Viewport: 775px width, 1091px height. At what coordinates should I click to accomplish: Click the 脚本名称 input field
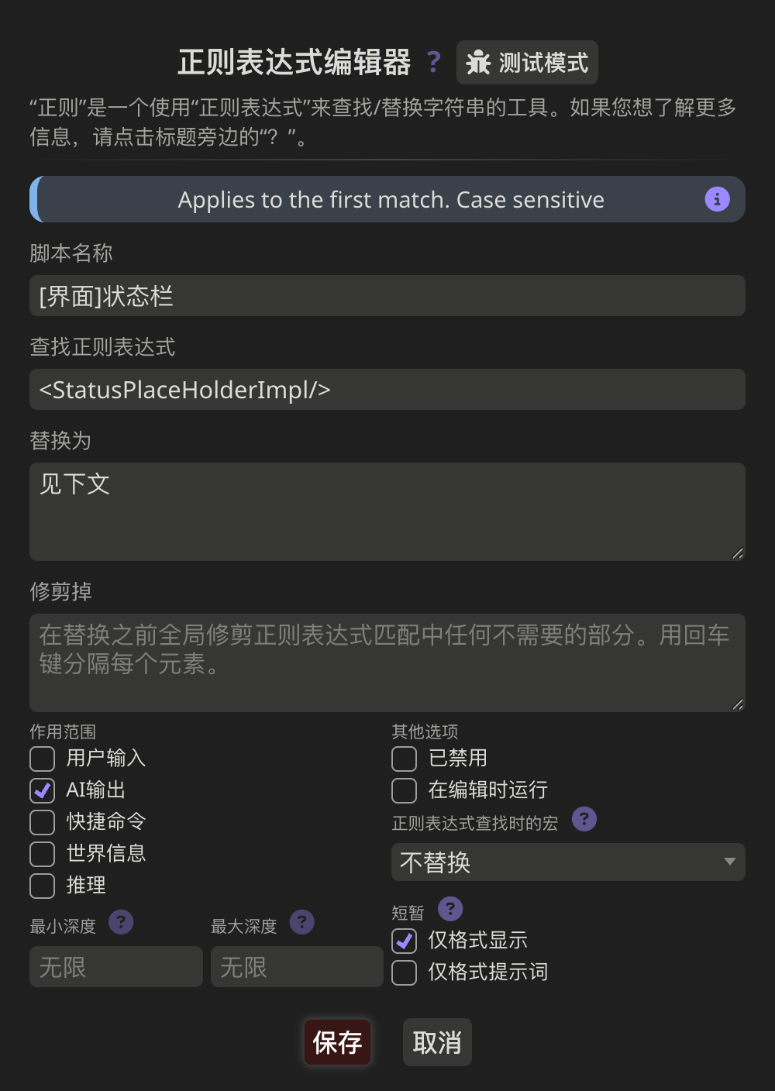pyautogui.click(x=387, y=296)
